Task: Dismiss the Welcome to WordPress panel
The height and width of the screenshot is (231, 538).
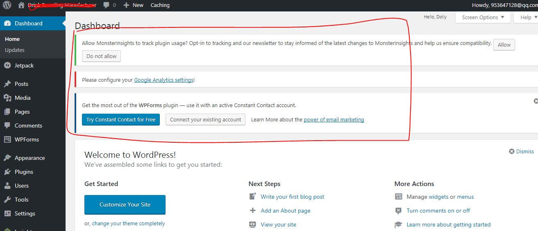Action: pos(522,151)
